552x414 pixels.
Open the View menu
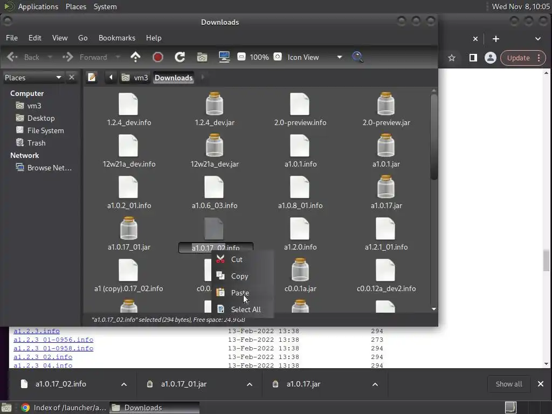[x=60, y=38]
